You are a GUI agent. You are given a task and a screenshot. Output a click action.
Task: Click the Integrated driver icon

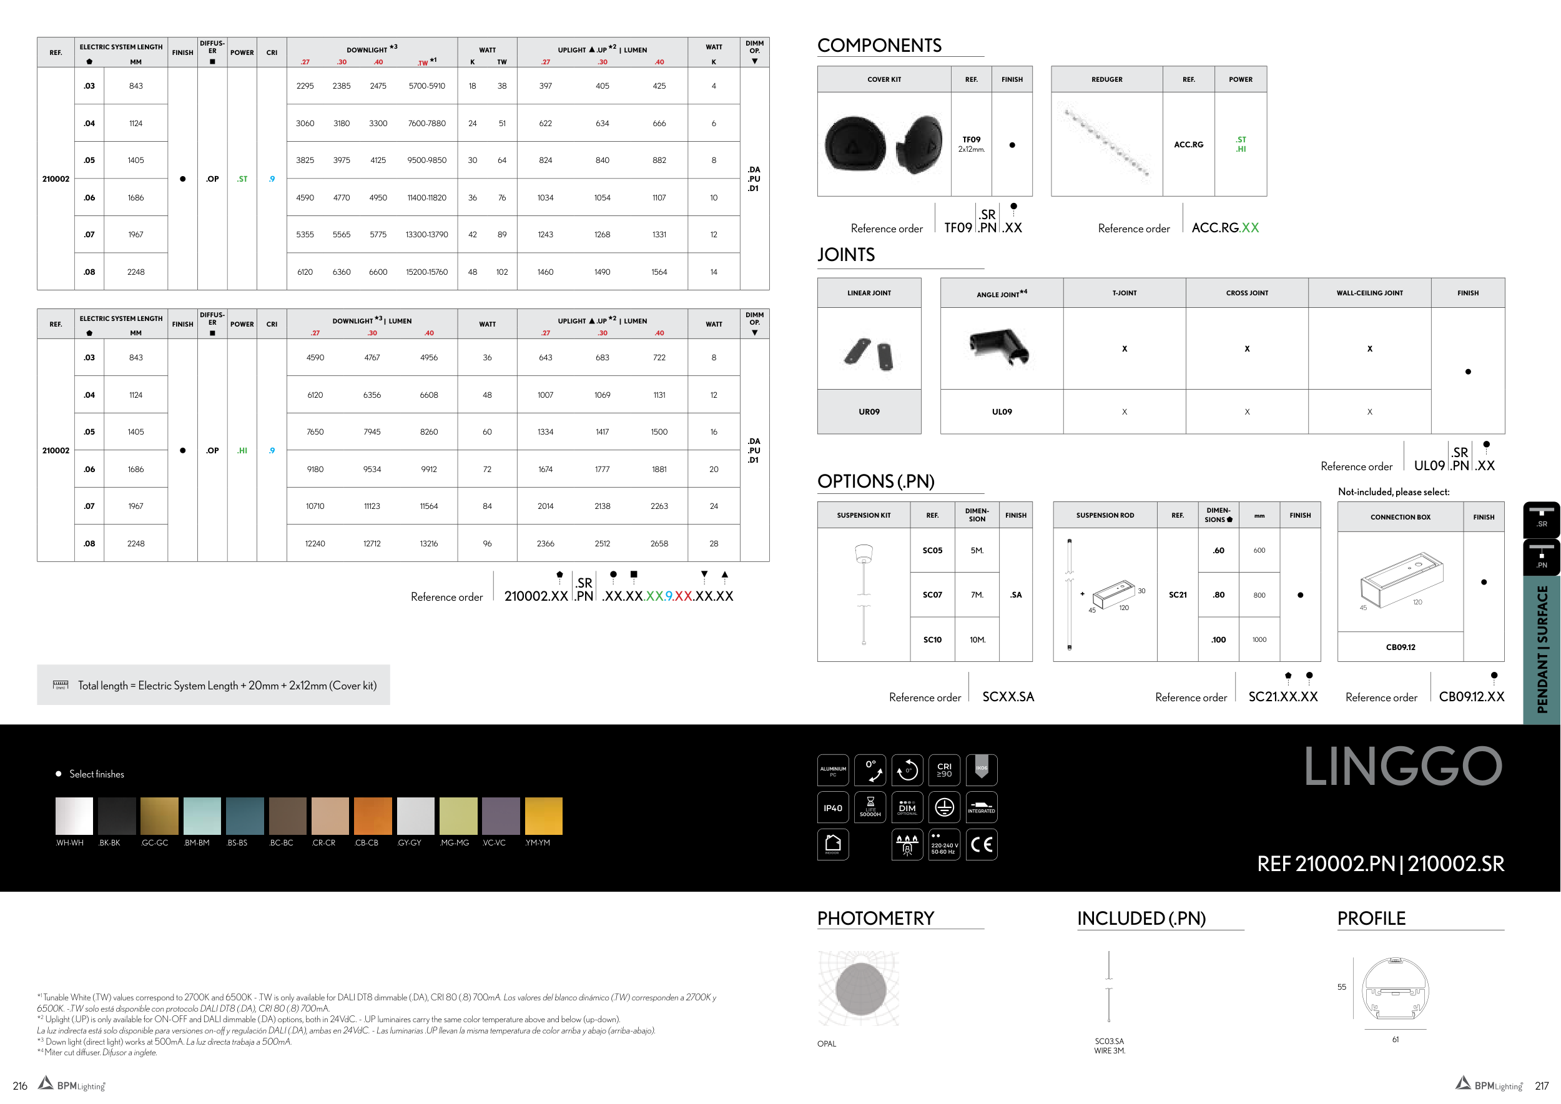(x=981, y=807)
